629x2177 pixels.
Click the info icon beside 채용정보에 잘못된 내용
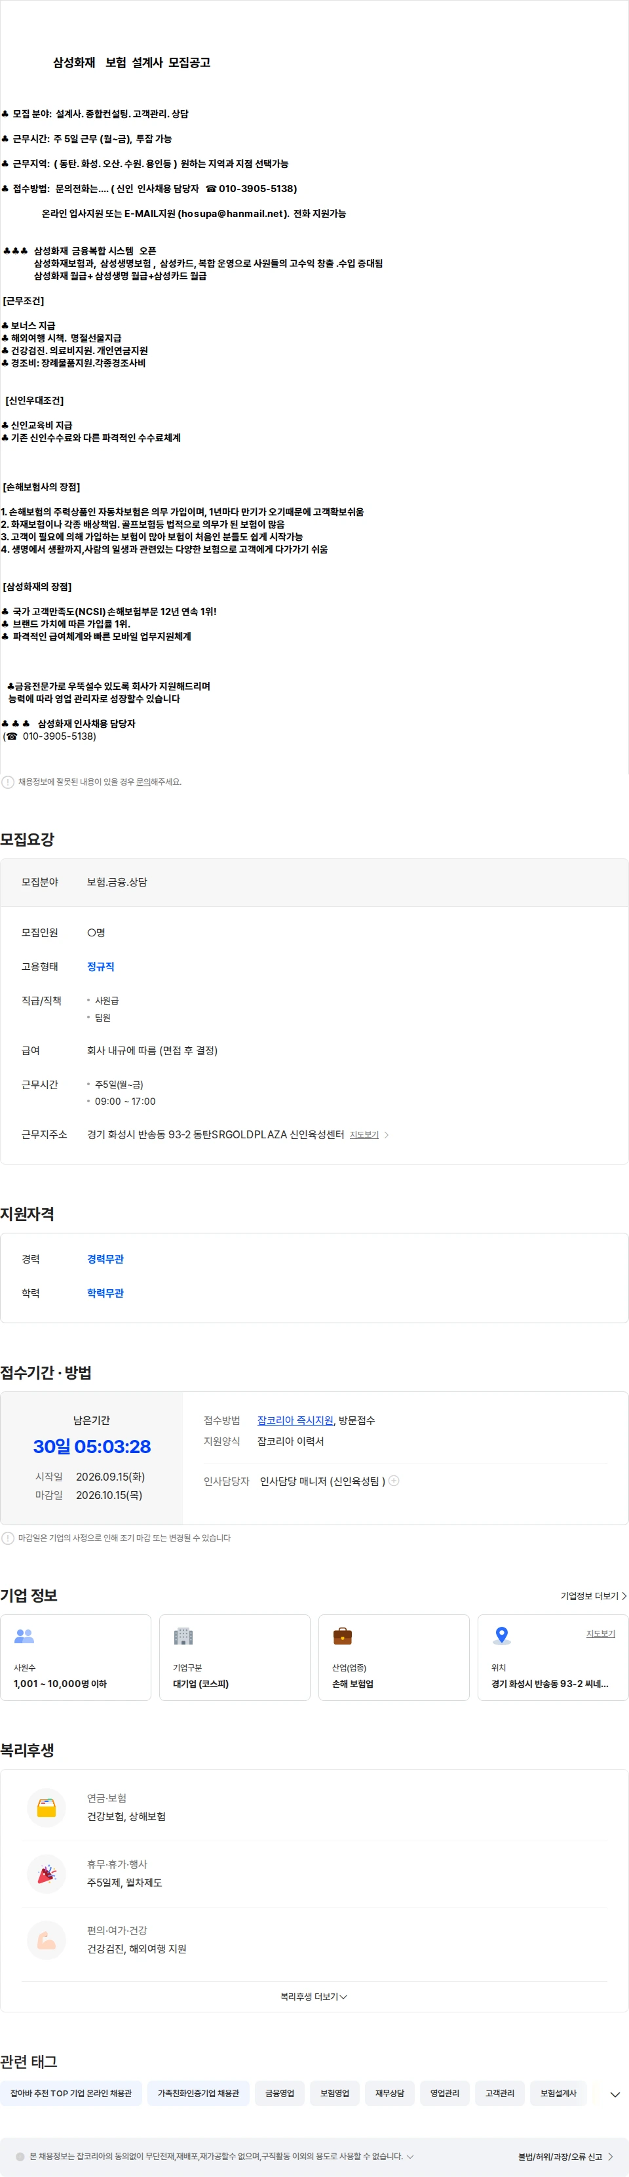point(8,782)
